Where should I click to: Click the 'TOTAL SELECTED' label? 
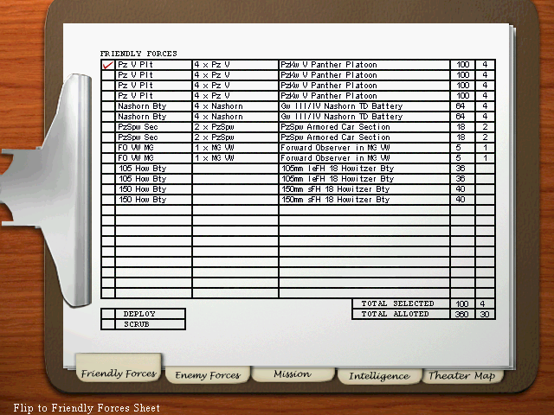(397, 303)
